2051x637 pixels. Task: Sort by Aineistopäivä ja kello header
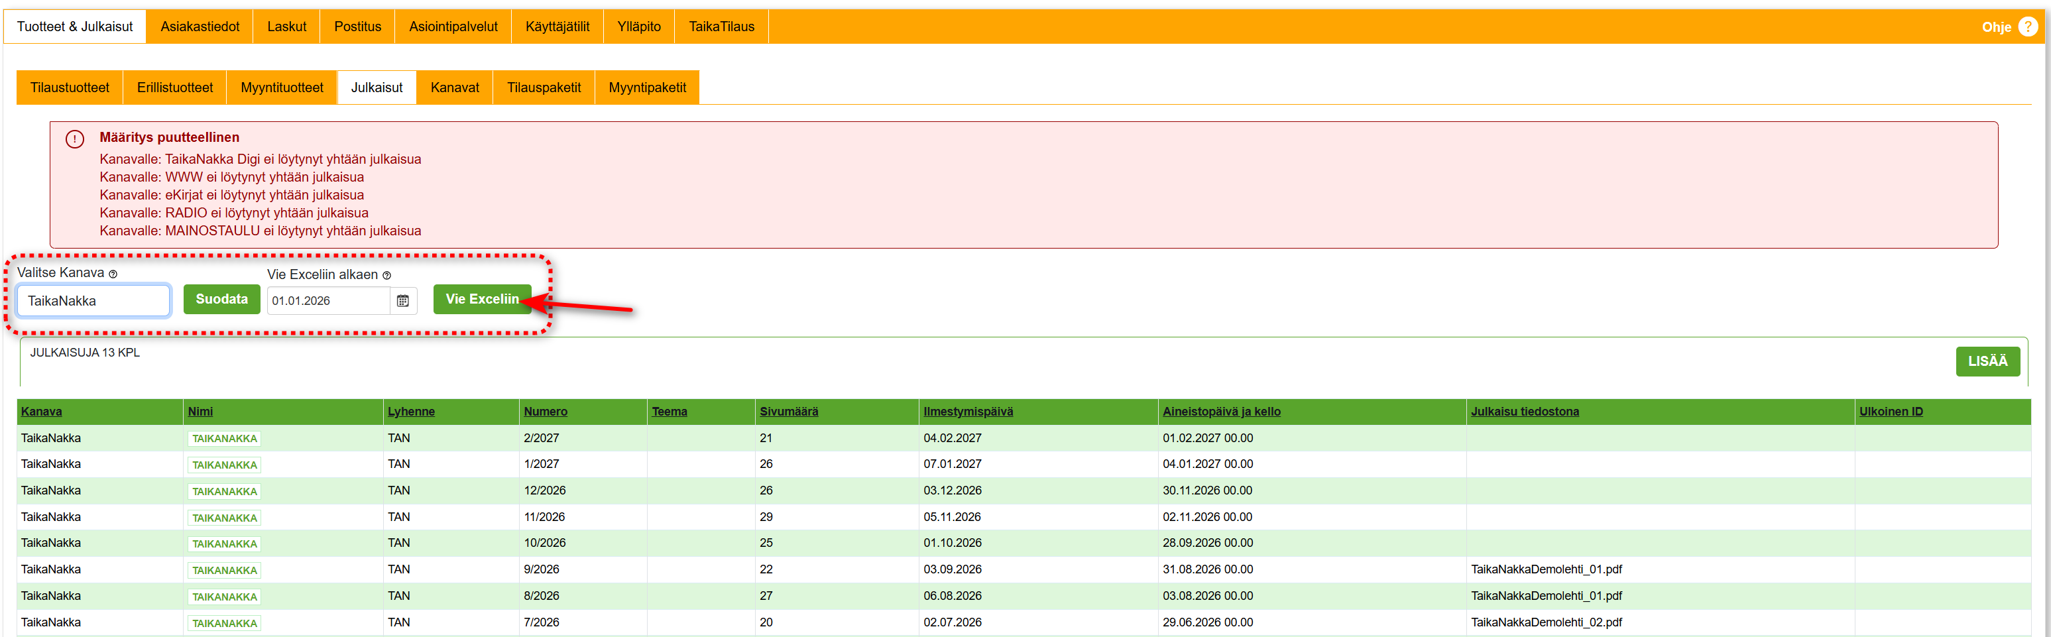coord(1221,412)
